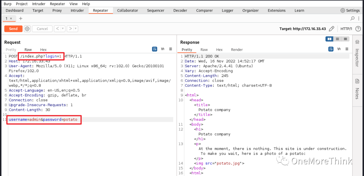This screenshot has width=364, height=176.
Task: Switch to the Dashboard tab
Action: 14,10
